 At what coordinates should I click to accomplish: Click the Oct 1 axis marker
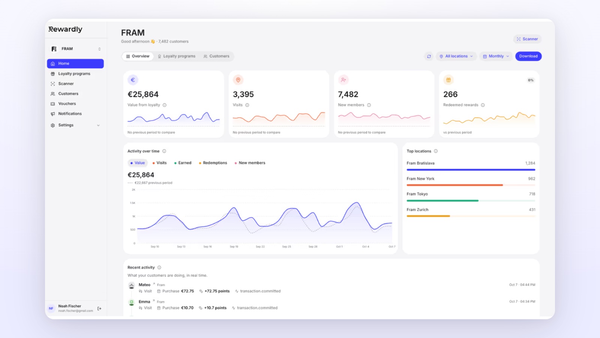(339, 247)
